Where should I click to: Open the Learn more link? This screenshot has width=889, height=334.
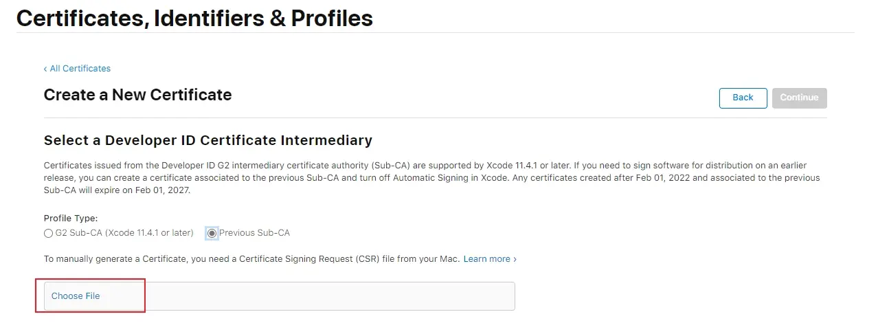(486, 259)
